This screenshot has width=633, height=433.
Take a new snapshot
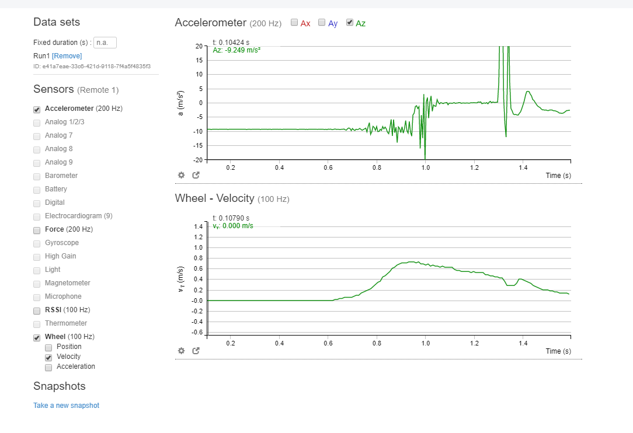click(66, 405)
